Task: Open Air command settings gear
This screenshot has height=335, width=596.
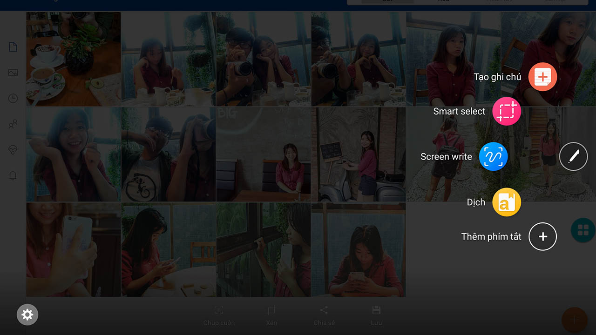Action: 27,315
